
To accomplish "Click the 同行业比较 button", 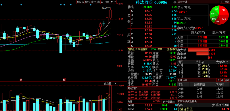I will [169, 102].
